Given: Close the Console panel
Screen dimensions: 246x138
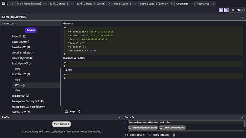Looking at the screenshot, I should click(x=243, y=117).
